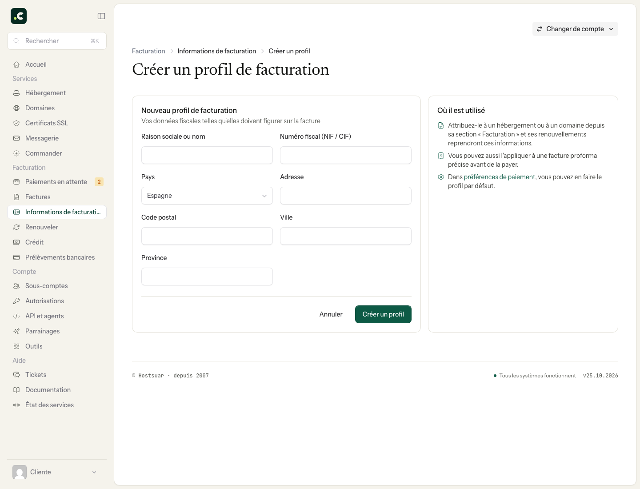
Task: Click into the Code postal field
Action: 207,236
